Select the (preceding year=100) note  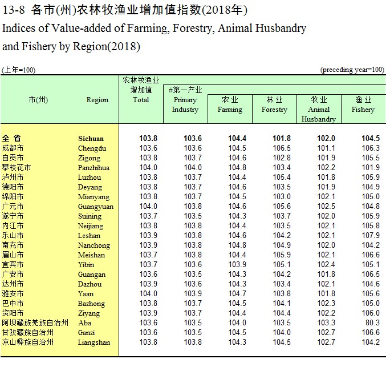tap(352, 70)
